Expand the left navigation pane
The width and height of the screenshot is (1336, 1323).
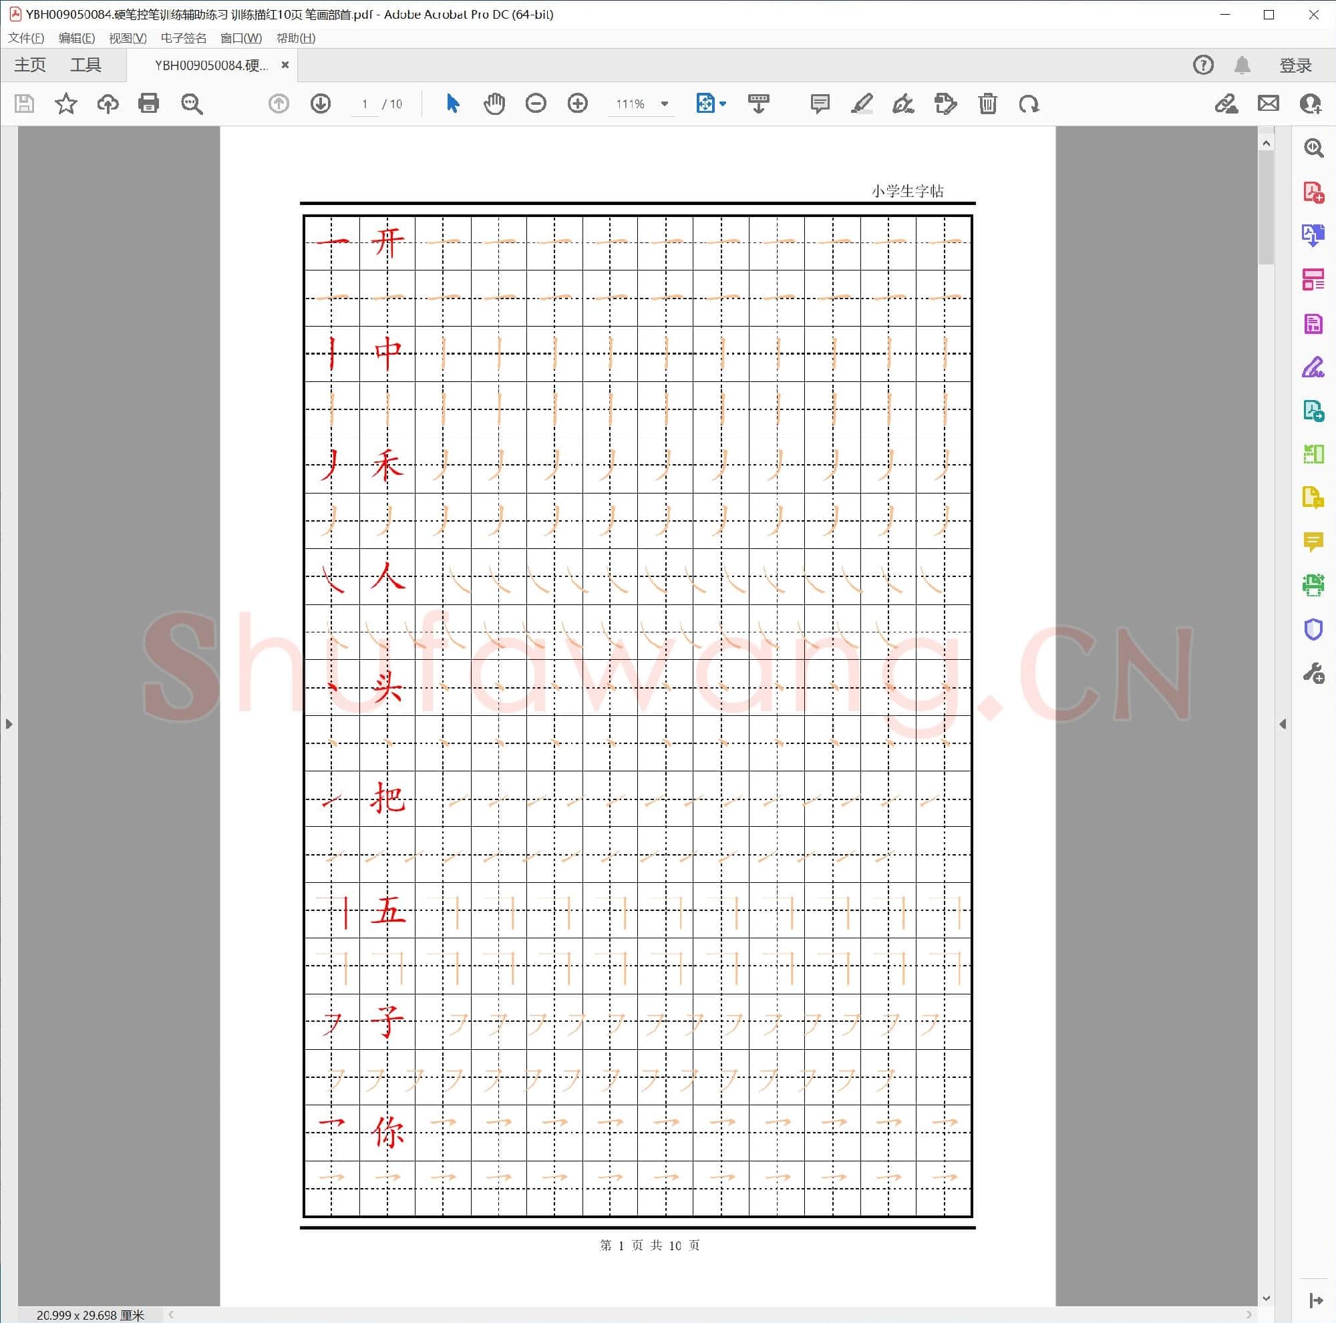coord(8,724)
